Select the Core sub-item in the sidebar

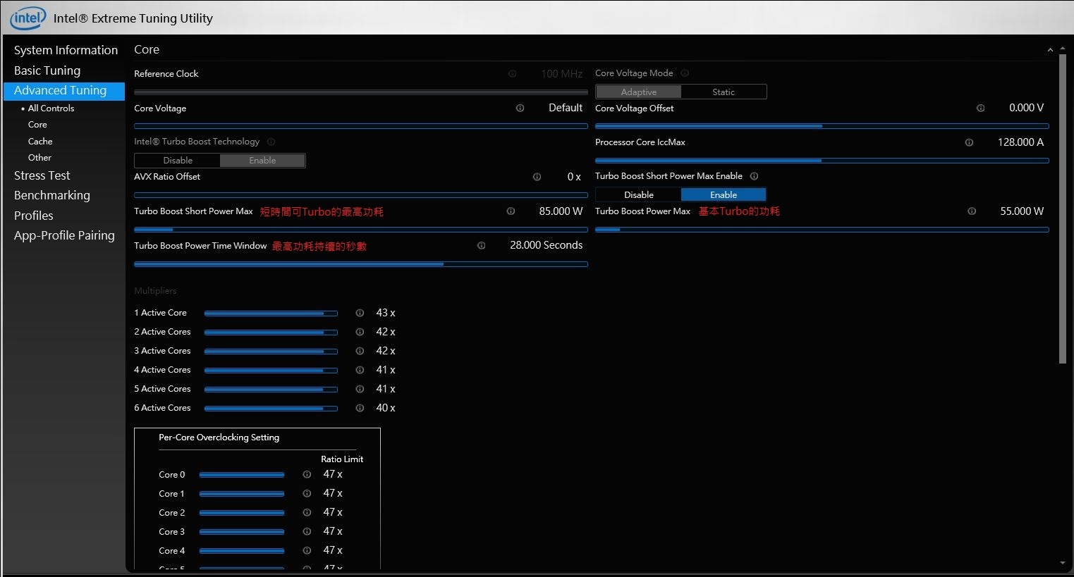click(37, 125)
